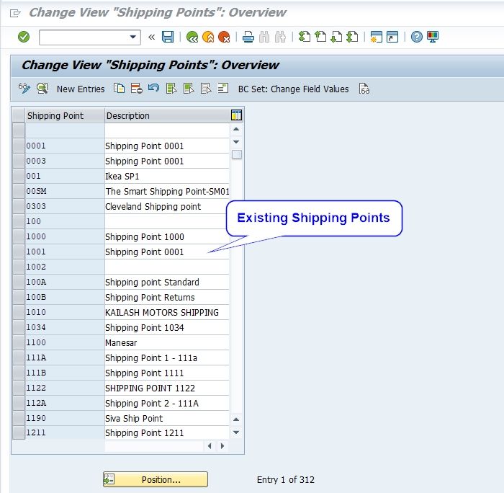Screen dimensions: 504x493
Task: Click the Copy As icon
Action: (x=120, y=88)
